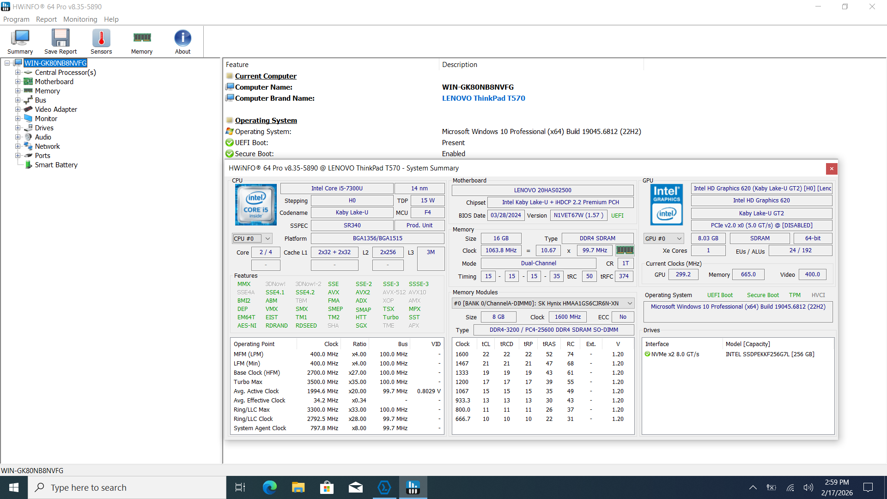887x499 pixels.
Task: Open the CPU #0 selector dropdown
Action: click(x=267, y=239)
